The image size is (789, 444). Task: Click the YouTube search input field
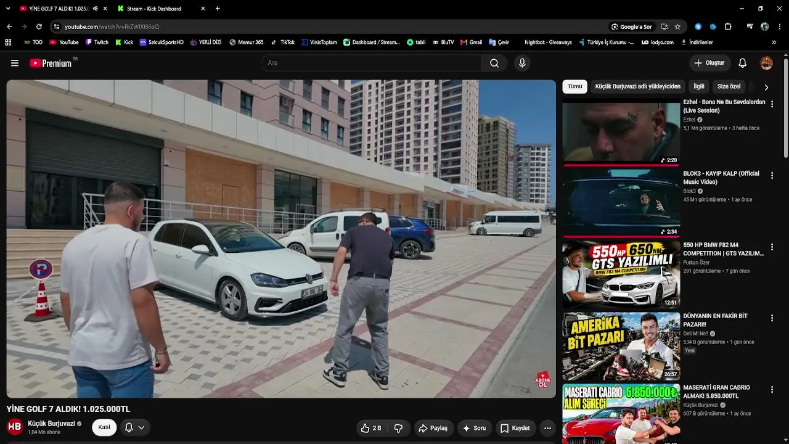[x=371, y=63]
